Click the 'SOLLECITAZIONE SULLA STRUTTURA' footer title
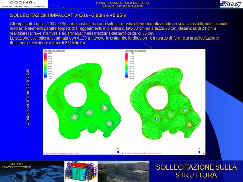This screenshot has width=243, height=182. (196, 171)
